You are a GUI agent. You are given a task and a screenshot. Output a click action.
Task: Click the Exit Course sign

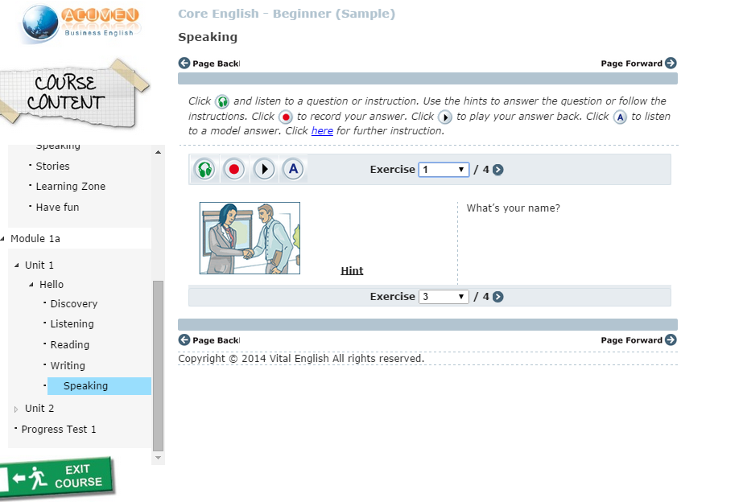coord(57,477)
